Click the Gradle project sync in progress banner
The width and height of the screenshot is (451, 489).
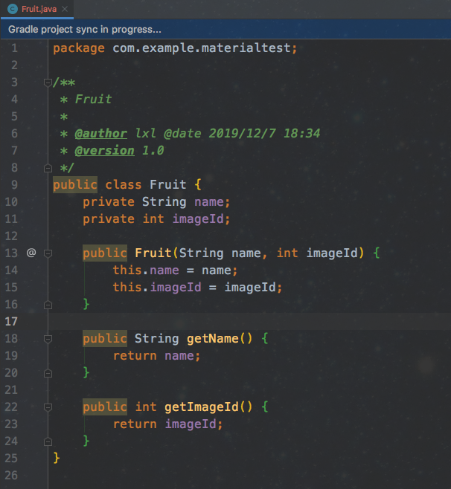point(225,29)
